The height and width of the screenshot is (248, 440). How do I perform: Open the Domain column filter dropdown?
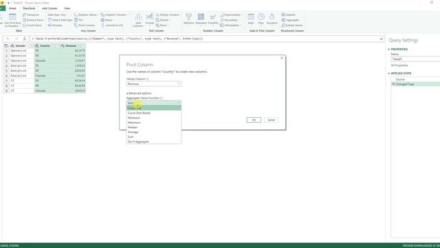coord(32,45)
